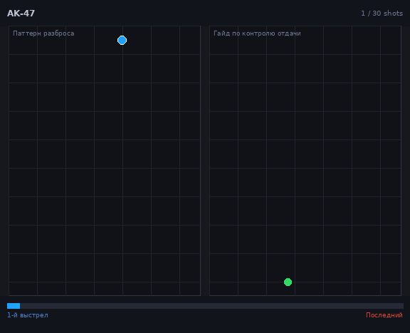Click the divider between the two grid panels
Image resolution: width=410 pixels, height=333 pixels.
pyautogui.click(x=205, y=161)
